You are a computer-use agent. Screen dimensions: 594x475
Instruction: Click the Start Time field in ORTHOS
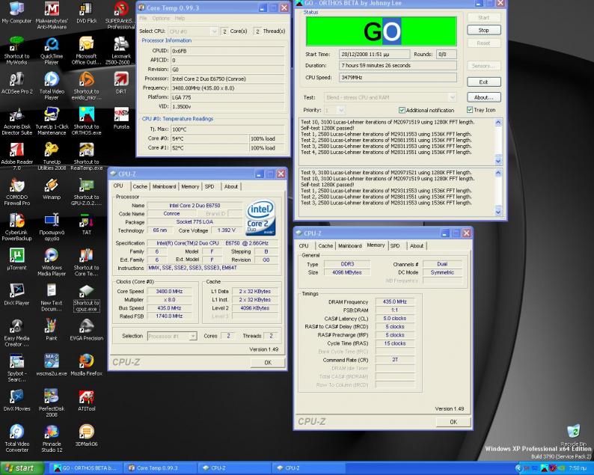click(374, 54)
